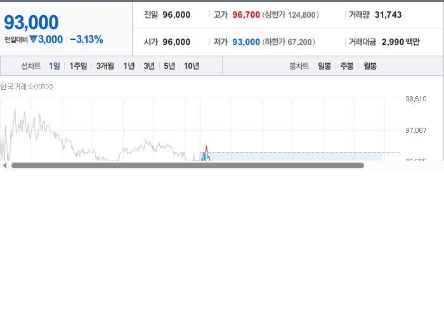Click the 고가 value 96,700
Image resolution: width=444 pixels, height=310 pixels.
(246, 15)
